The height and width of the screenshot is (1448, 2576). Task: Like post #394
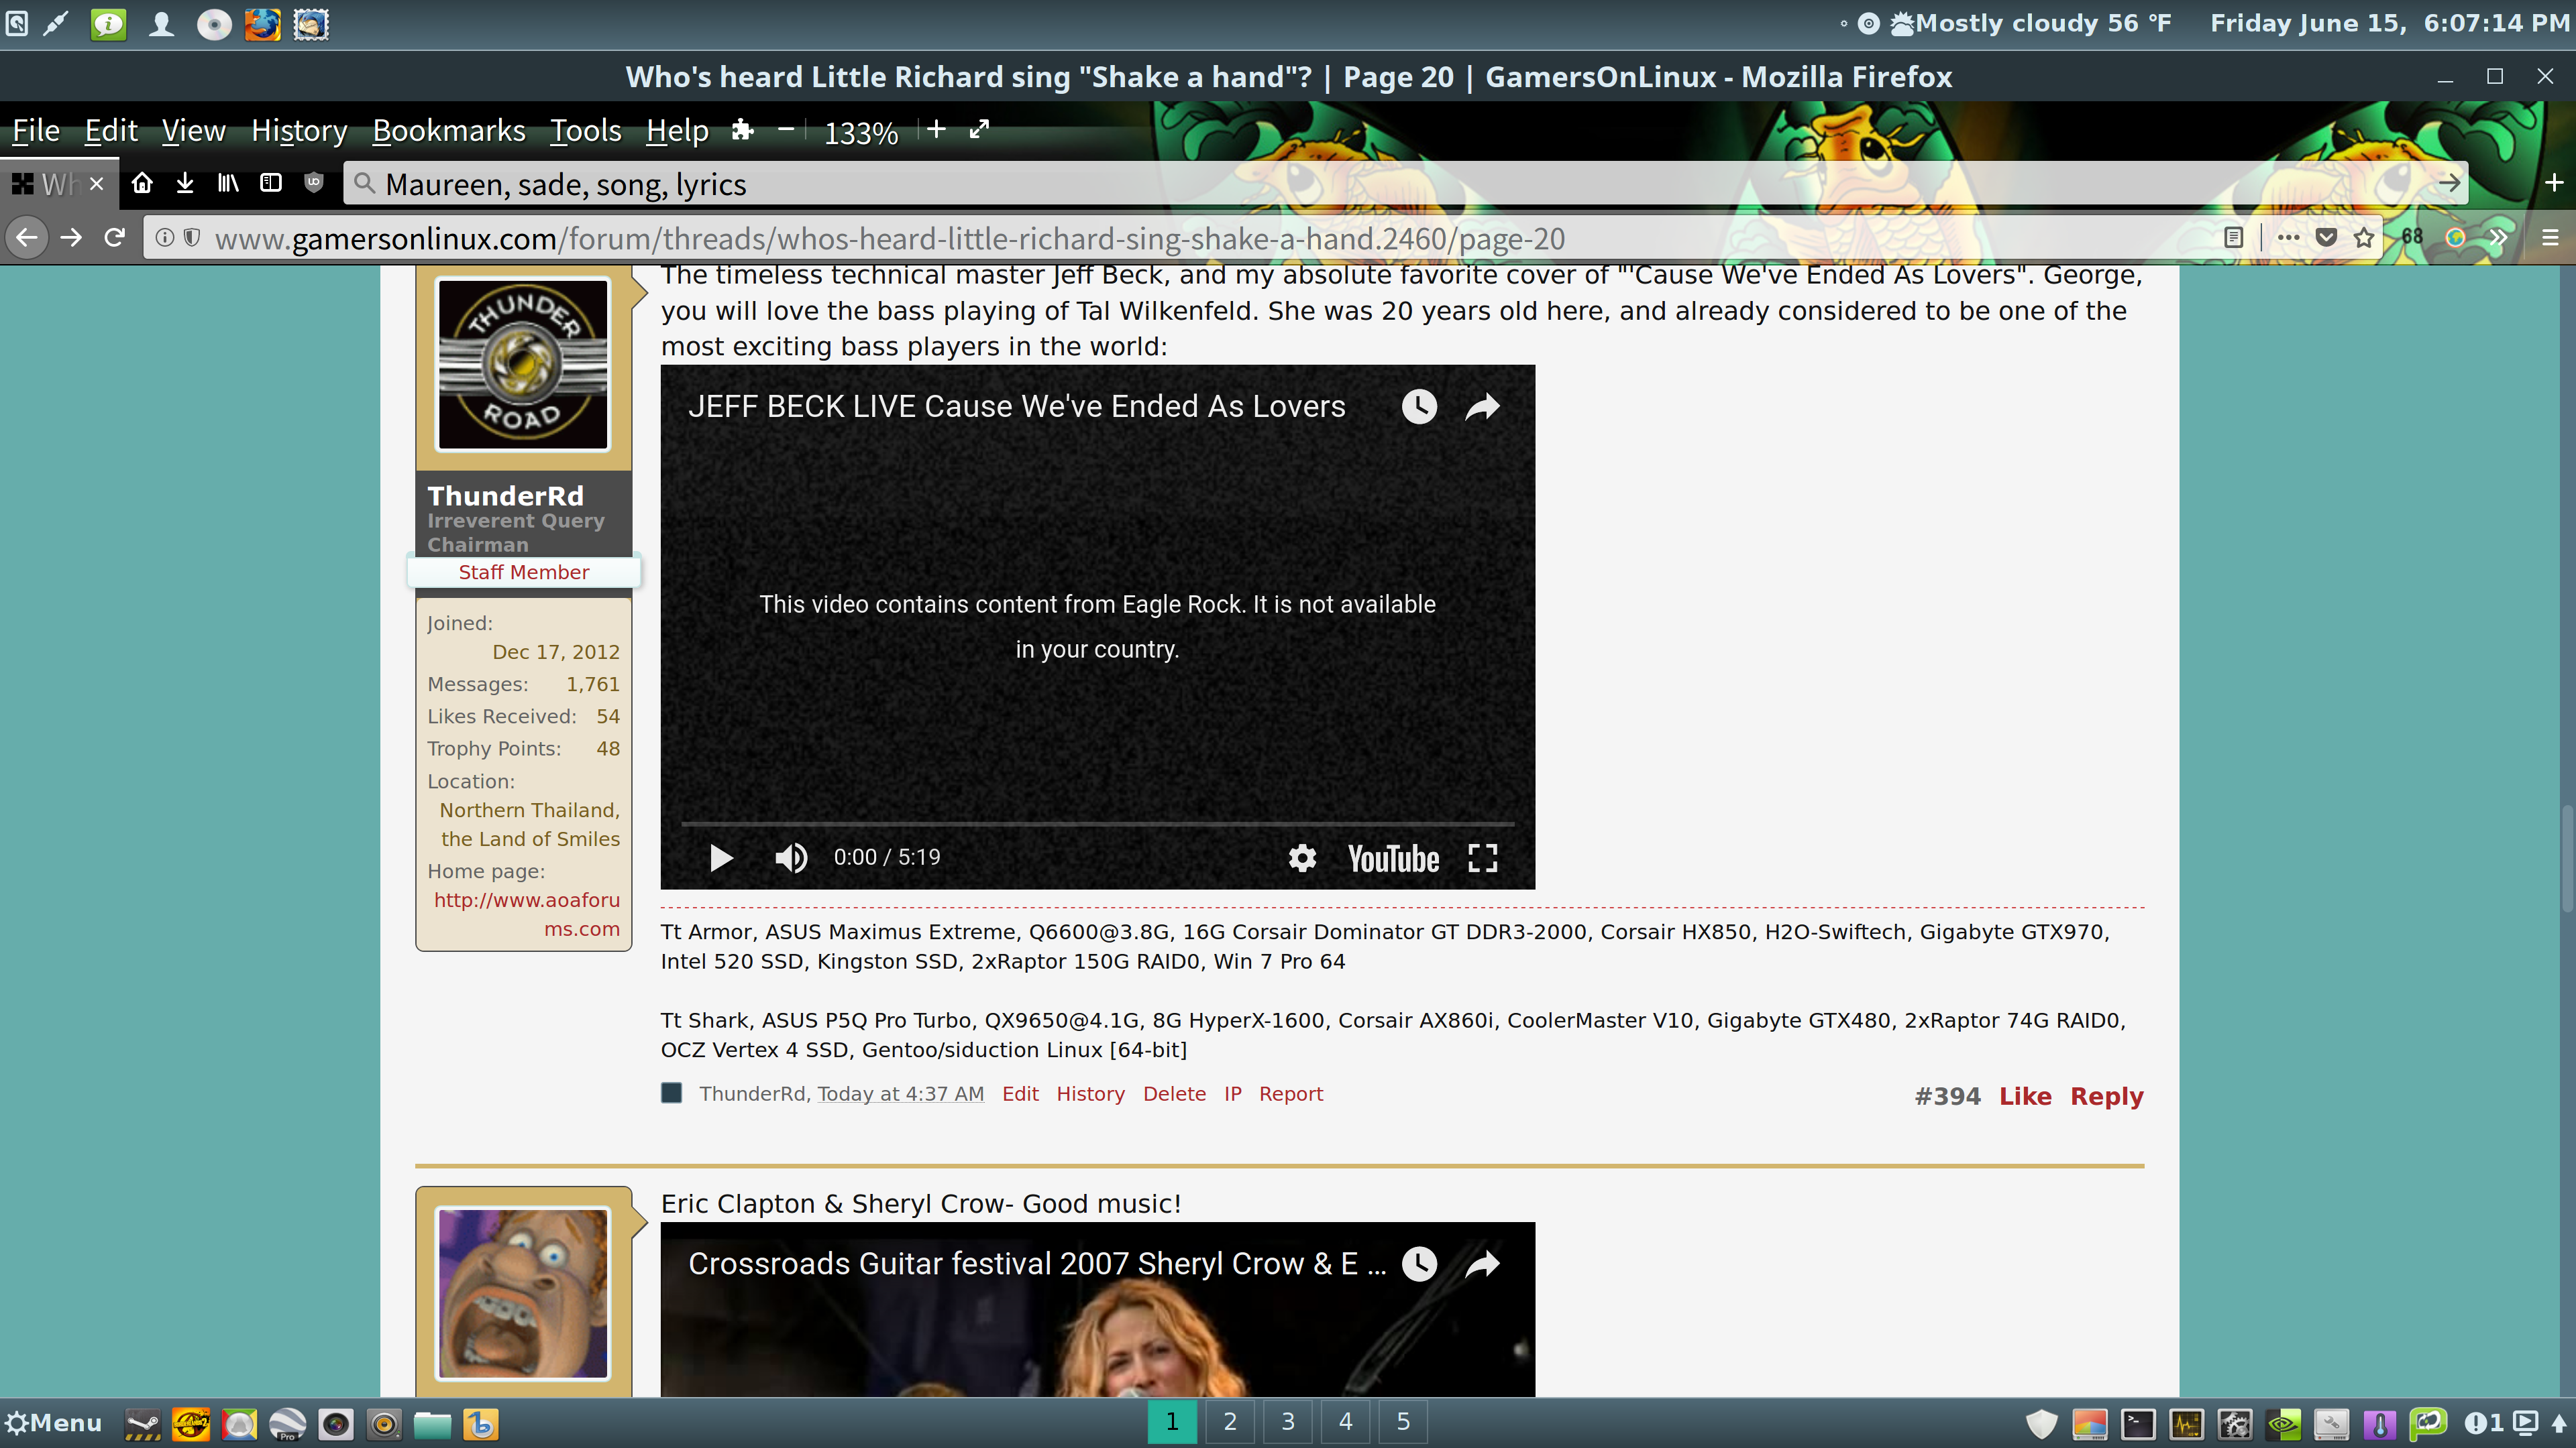(x=2025, y=1096)
